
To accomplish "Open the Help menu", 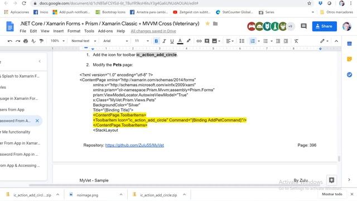I will point(120,31).
